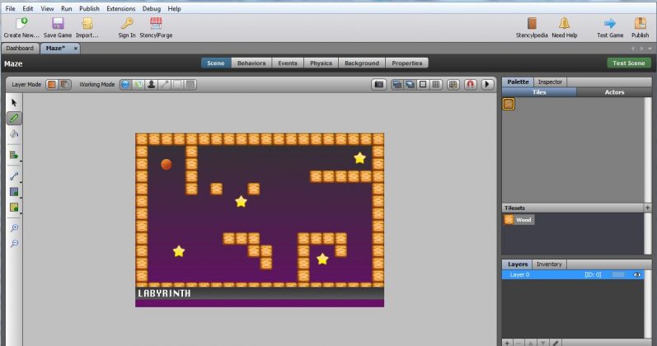Image resolution: width=657 pixels, height=346 pixels.
Task: Select the wood tile thumbnail in palette
Action: click(509, 104)
